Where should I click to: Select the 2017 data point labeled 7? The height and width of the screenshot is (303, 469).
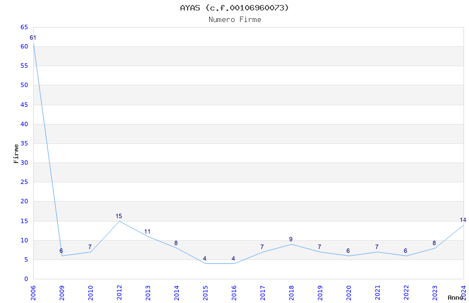point(262,247)
